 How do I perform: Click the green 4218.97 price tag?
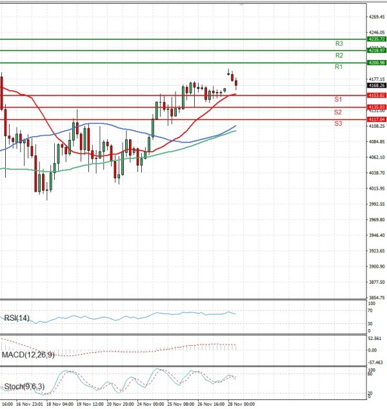click(376, 50)
